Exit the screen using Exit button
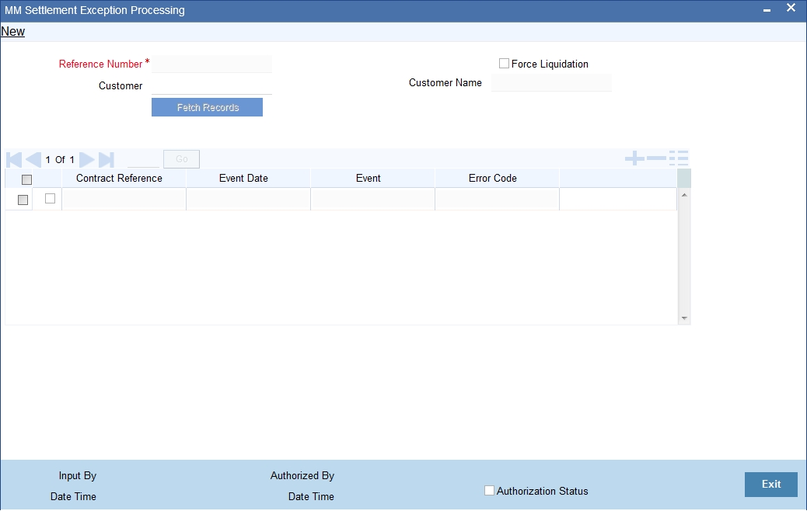The width and height of the screenshot is (807, 511). click(x=771, y=484)
